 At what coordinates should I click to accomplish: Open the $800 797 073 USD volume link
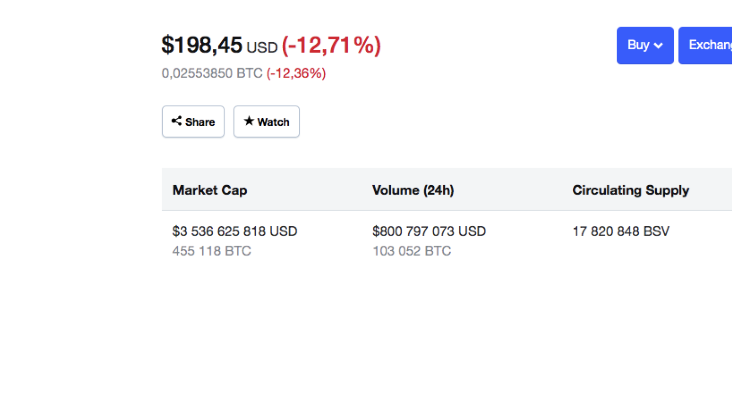[x=429, y=231]
